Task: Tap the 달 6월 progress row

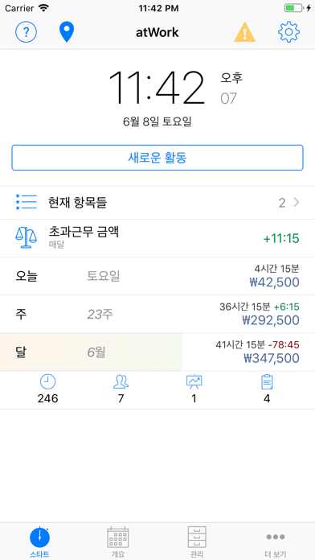Action: click(x=157, y=352)
